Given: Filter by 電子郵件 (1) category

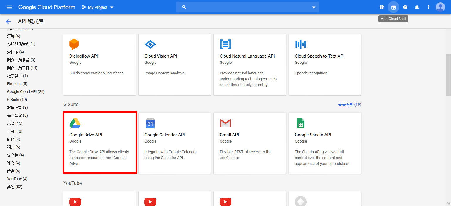Looking at the screenshot, I should click(17, 76).
